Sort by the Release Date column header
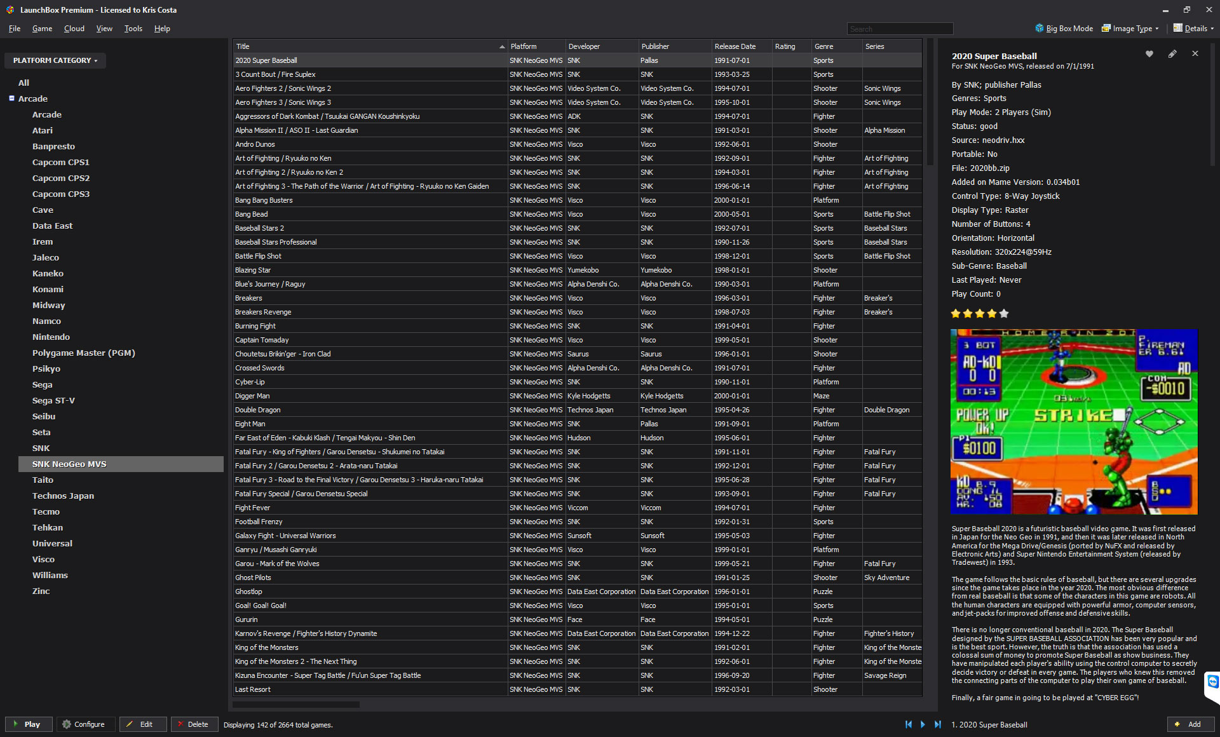Image resolution: width=1220 pixels, height=737 pixels. [742, 46]
